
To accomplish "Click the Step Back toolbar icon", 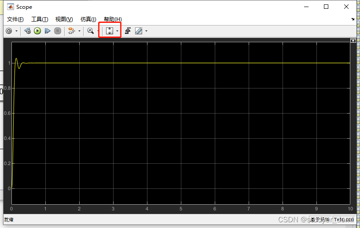I will point(28,31).
